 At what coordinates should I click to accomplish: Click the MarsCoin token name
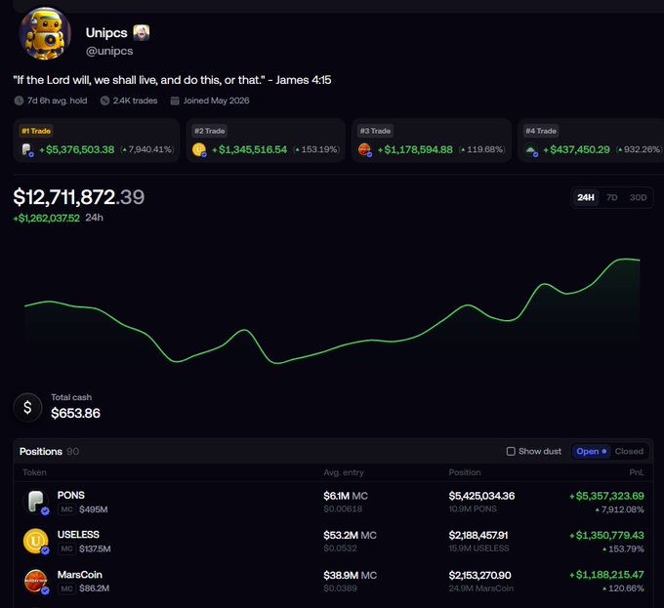80,575
